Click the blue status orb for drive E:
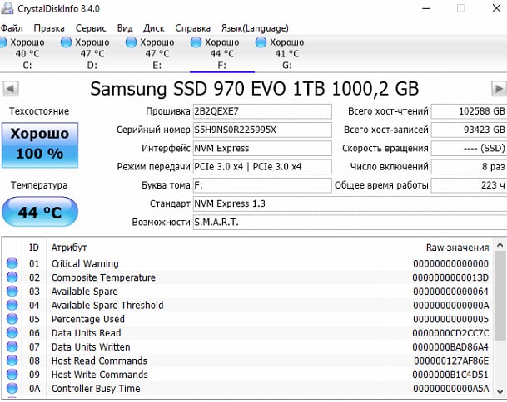Screen dimensions: 507x402 [131, 42]
